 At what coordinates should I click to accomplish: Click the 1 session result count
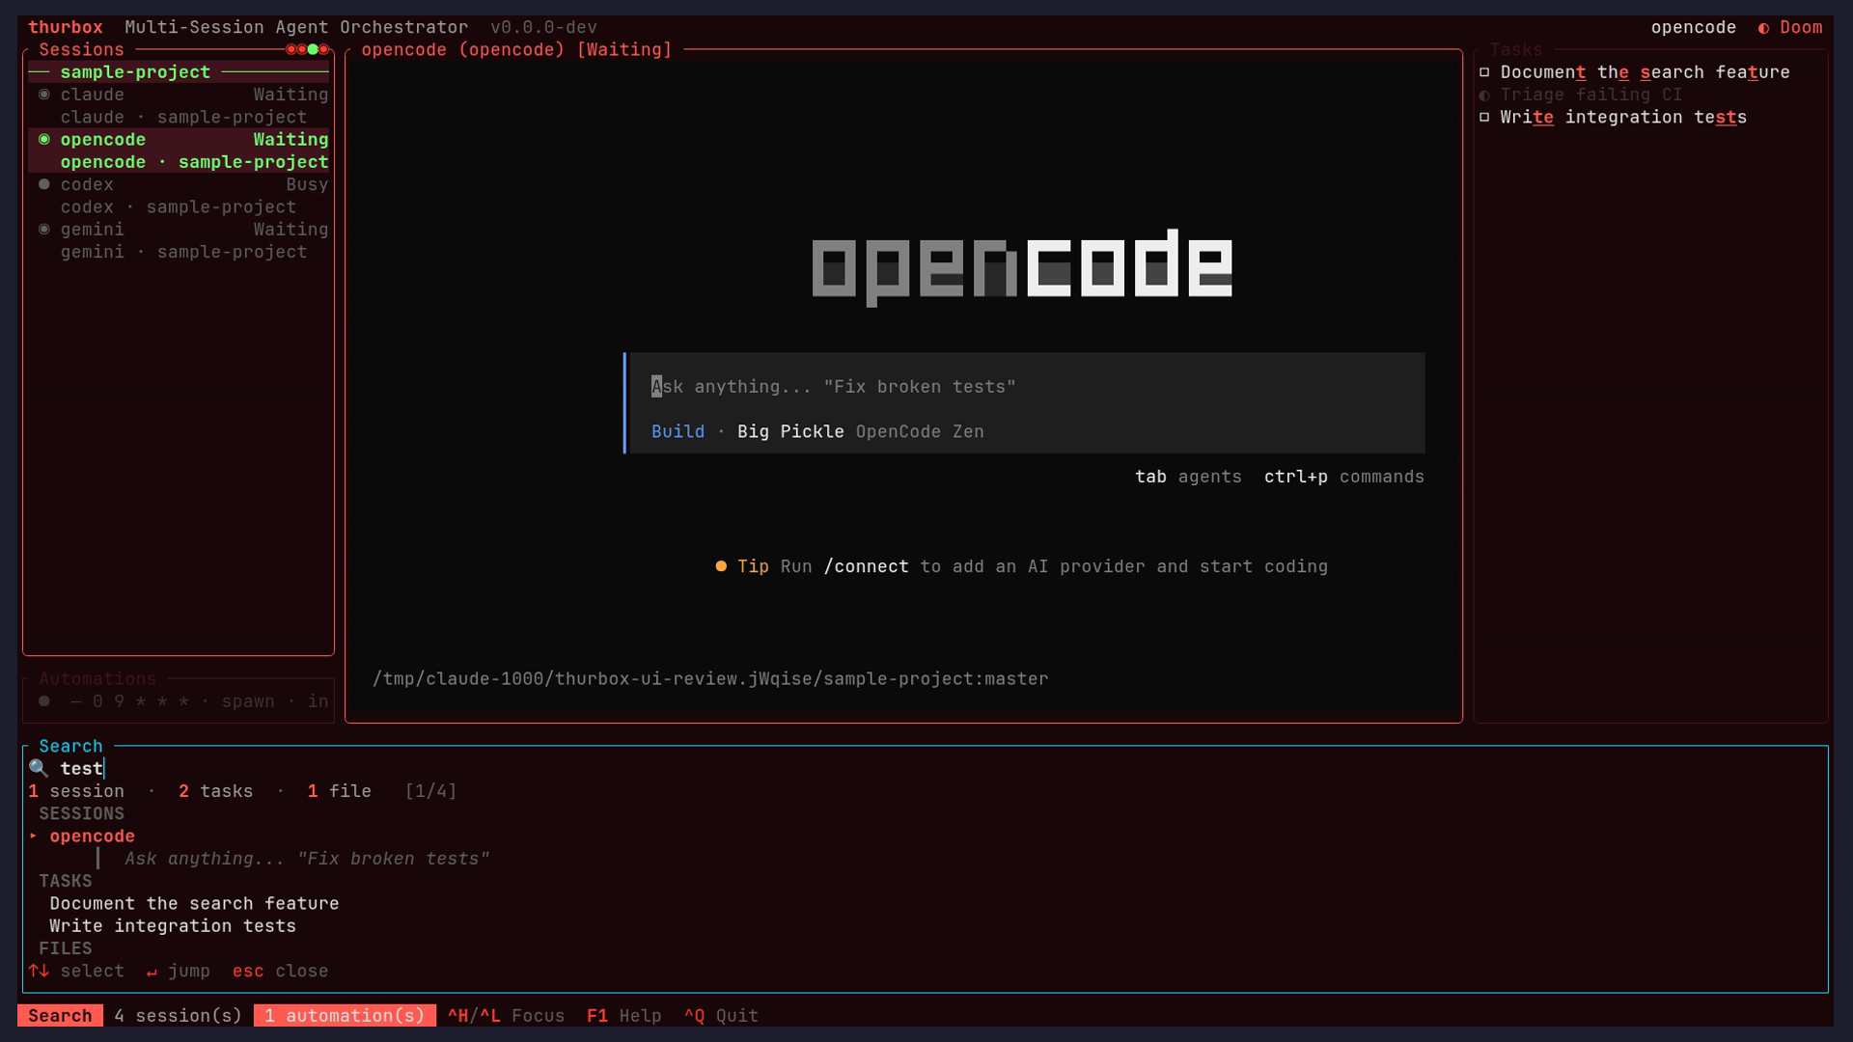tap(76, 792)
